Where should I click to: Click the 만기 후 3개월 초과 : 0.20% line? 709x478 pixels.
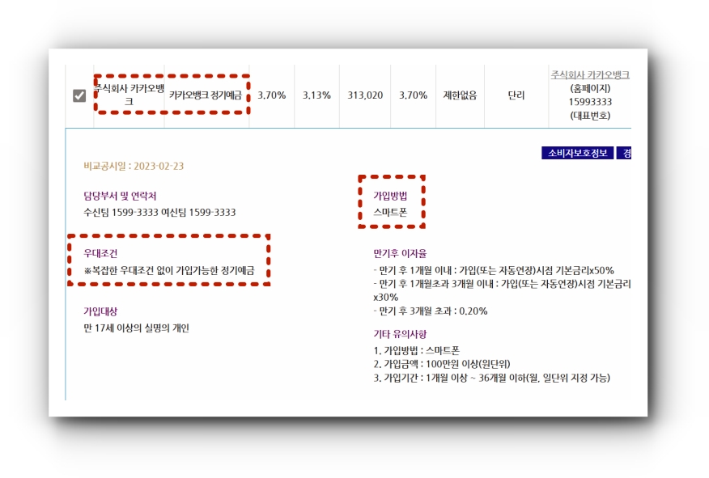(x=431, y=311)
